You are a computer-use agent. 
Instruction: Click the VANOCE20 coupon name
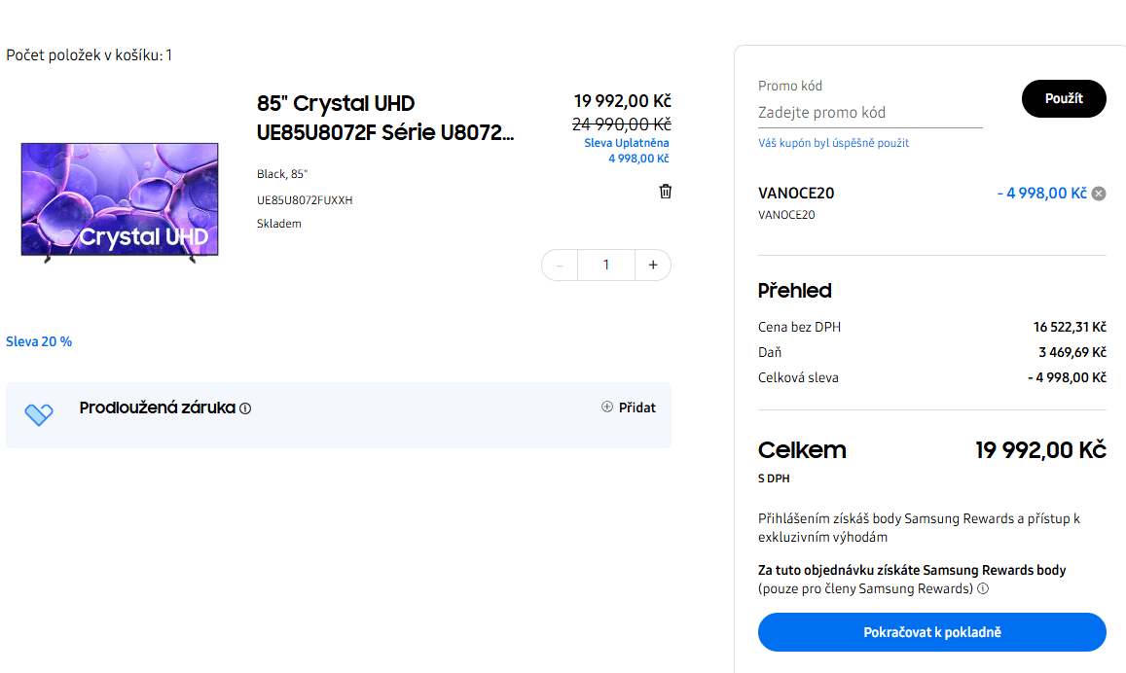pyautogui.click(x=795, y=193)
